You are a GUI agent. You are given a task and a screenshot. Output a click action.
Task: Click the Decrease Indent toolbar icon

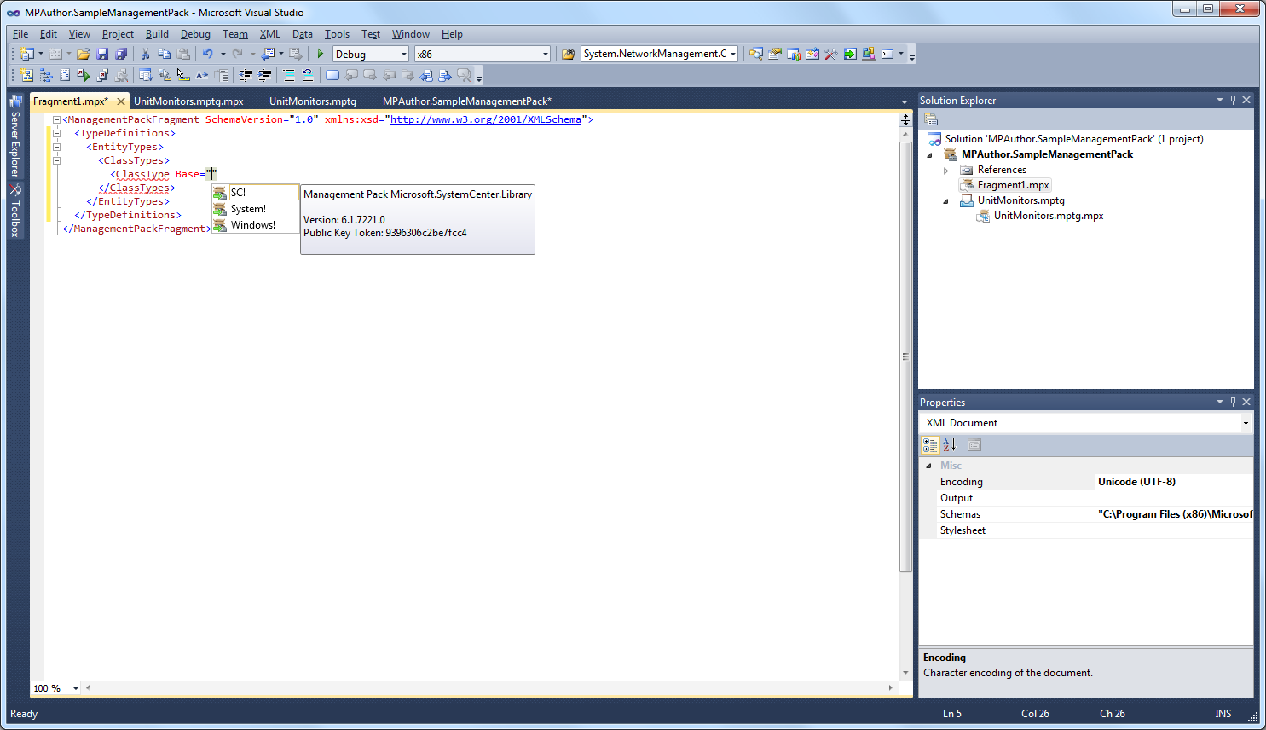click(x=246, y=76)
